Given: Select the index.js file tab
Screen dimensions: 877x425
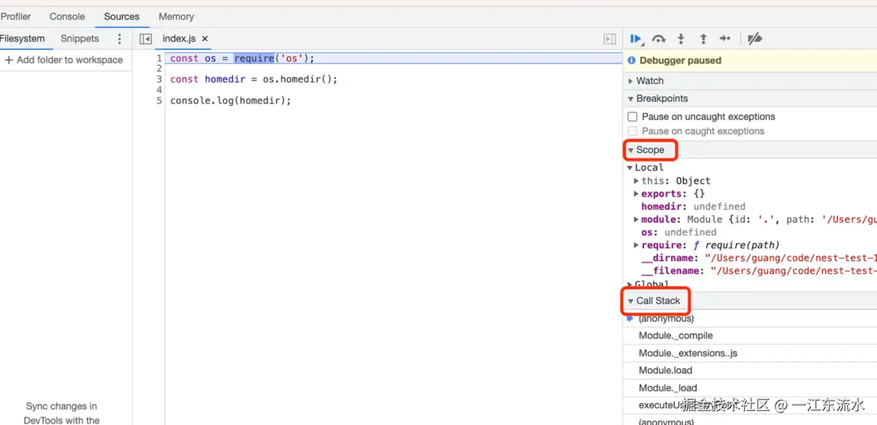Looking at the screenshot, I should point(179,38).
